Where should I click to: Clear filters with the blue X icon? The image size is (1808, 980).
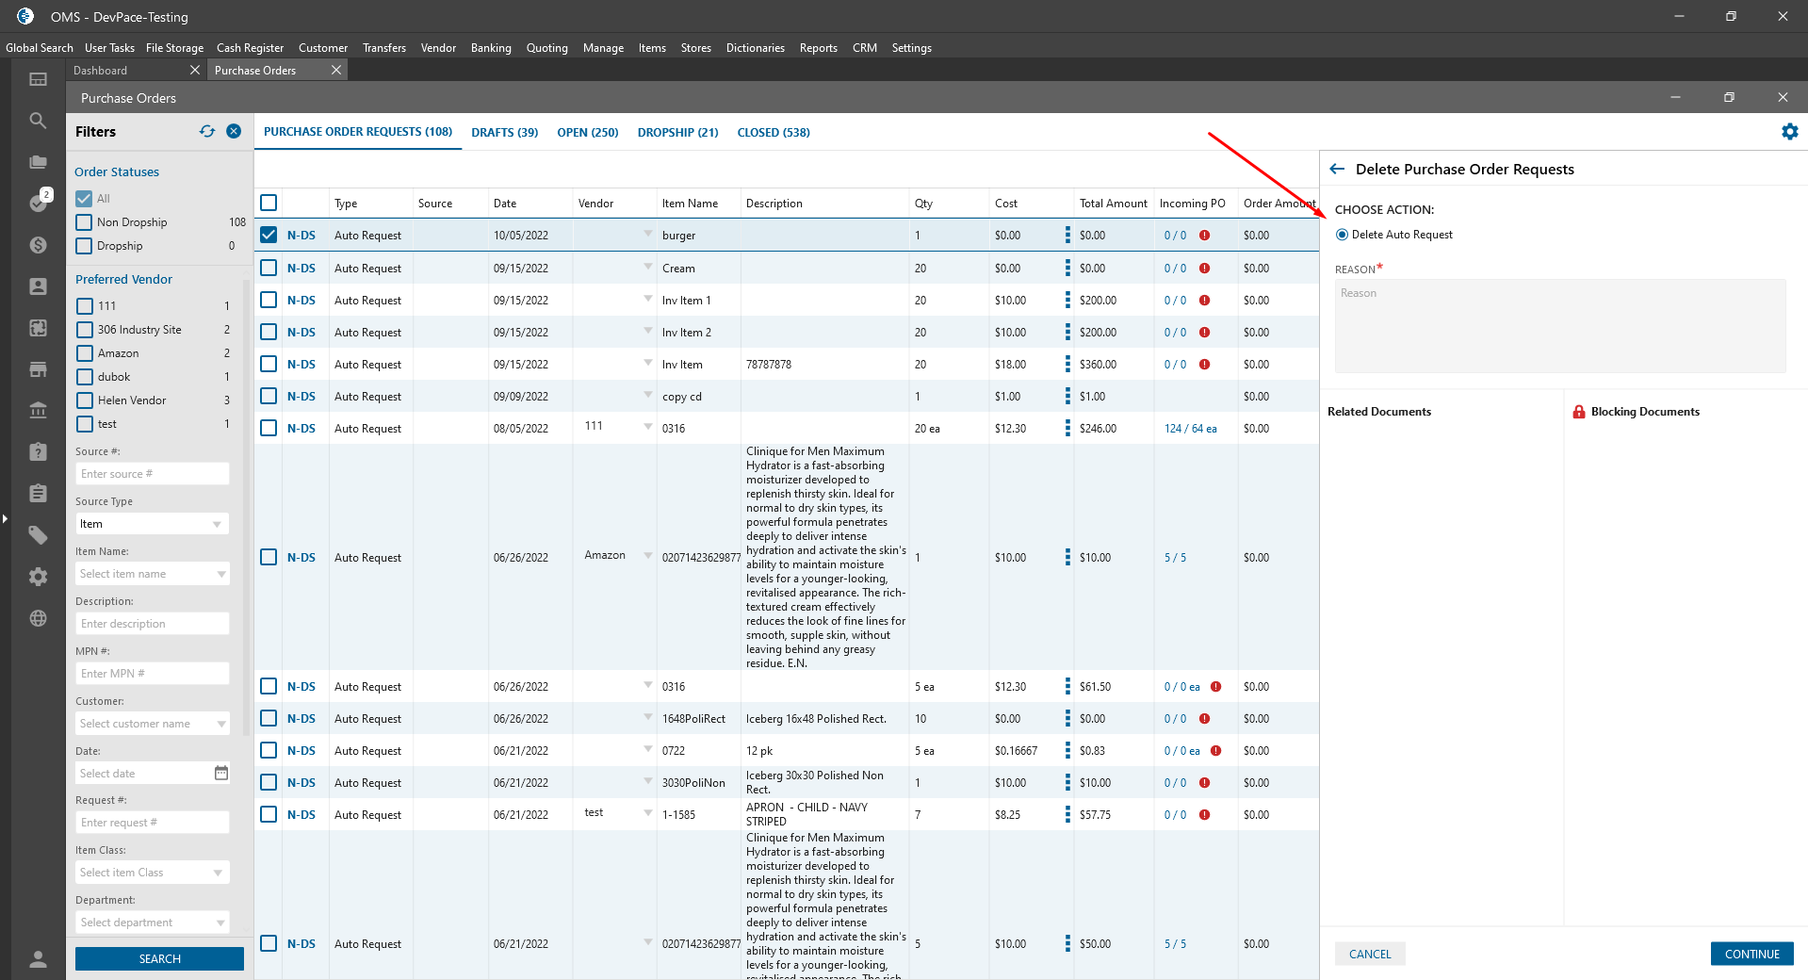tap(234, 132)
